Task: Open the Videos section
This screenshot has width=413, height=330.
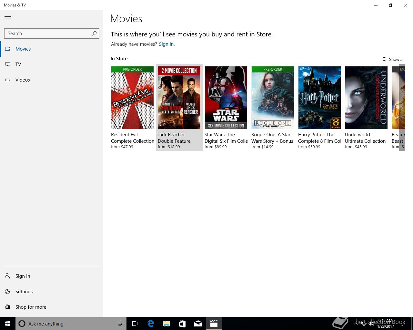Action: [52, 80]
